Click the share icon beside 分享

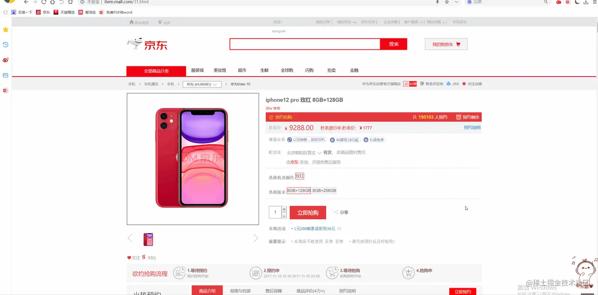coord(336,212)
